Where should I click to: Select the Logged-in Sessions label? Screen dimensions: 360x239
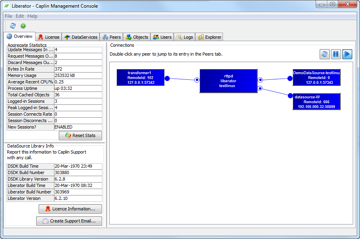pos(31,101)
